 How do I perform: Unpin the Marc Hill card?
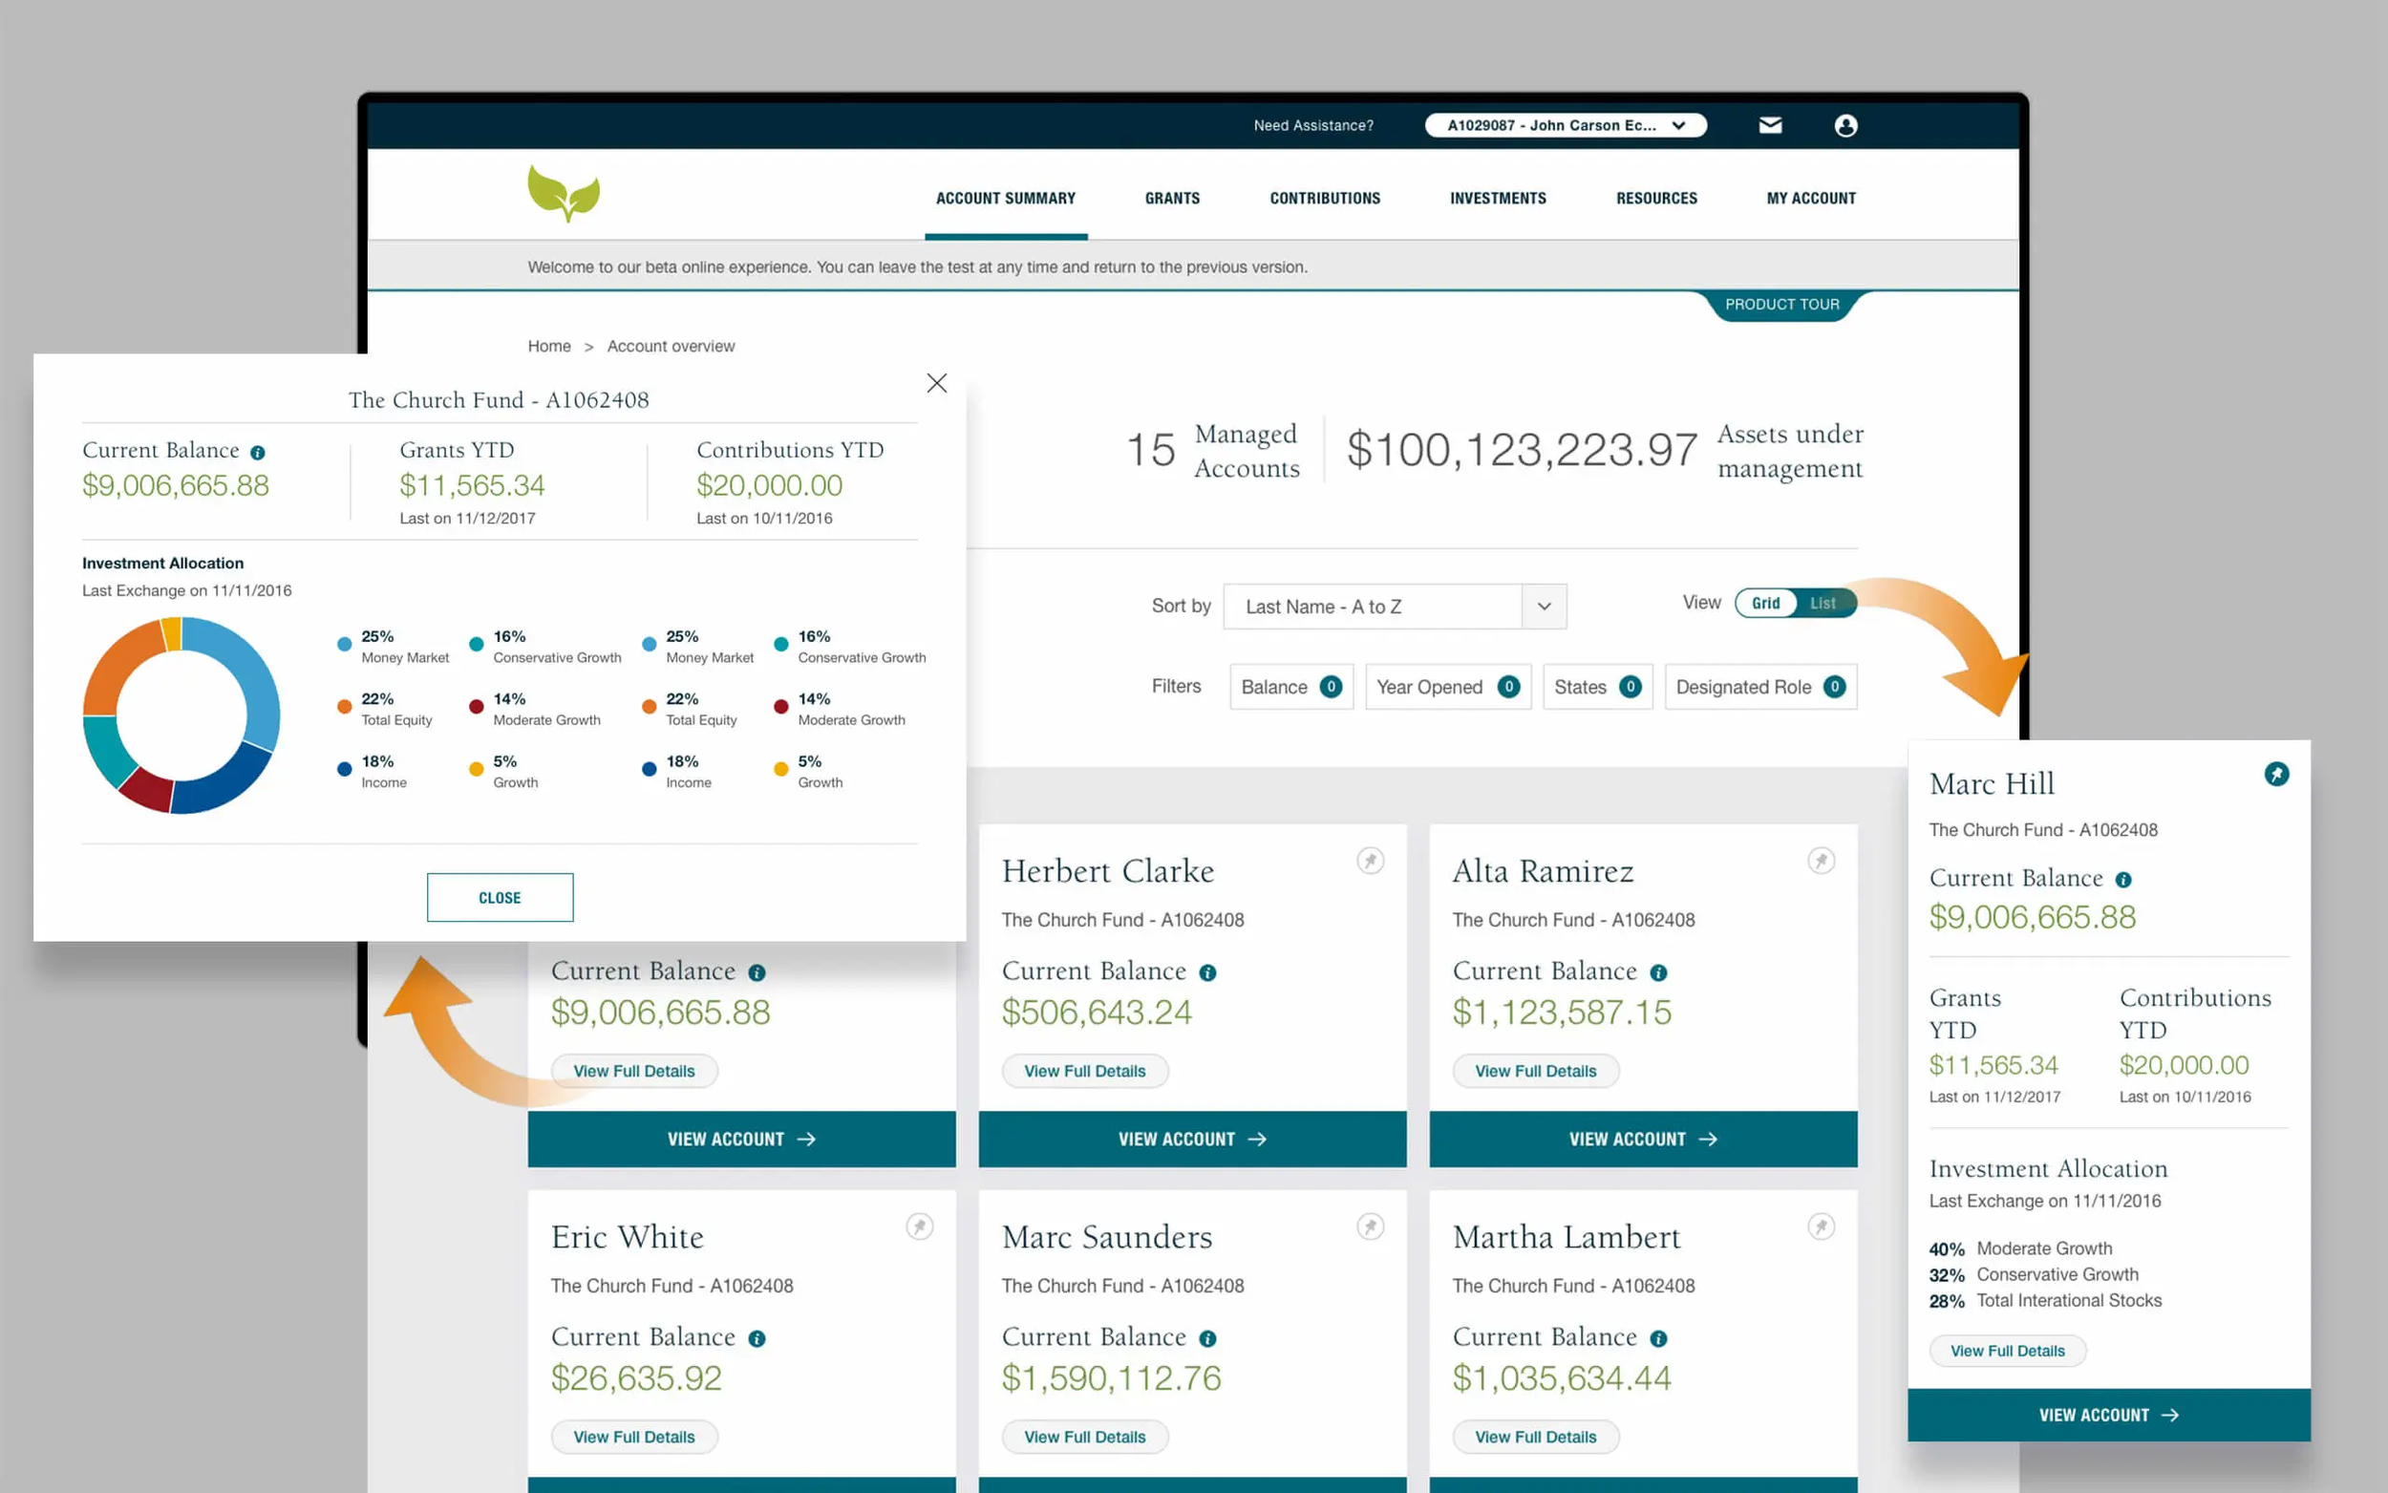pyautogui.click(x=2275, y=774)
